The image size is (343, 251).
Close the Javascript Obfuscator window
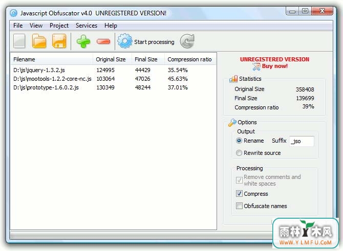(322, 11)
